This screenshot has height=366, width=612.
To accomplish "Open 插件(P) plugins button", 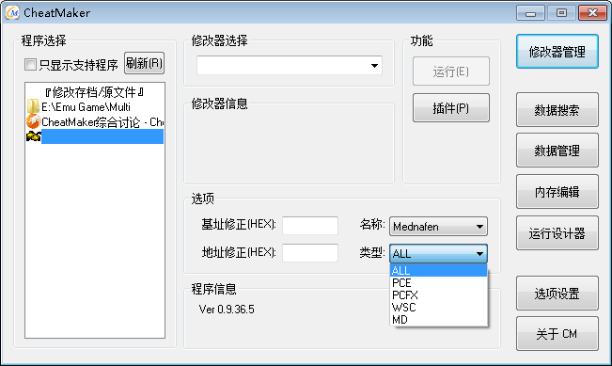I will [451, 108].
